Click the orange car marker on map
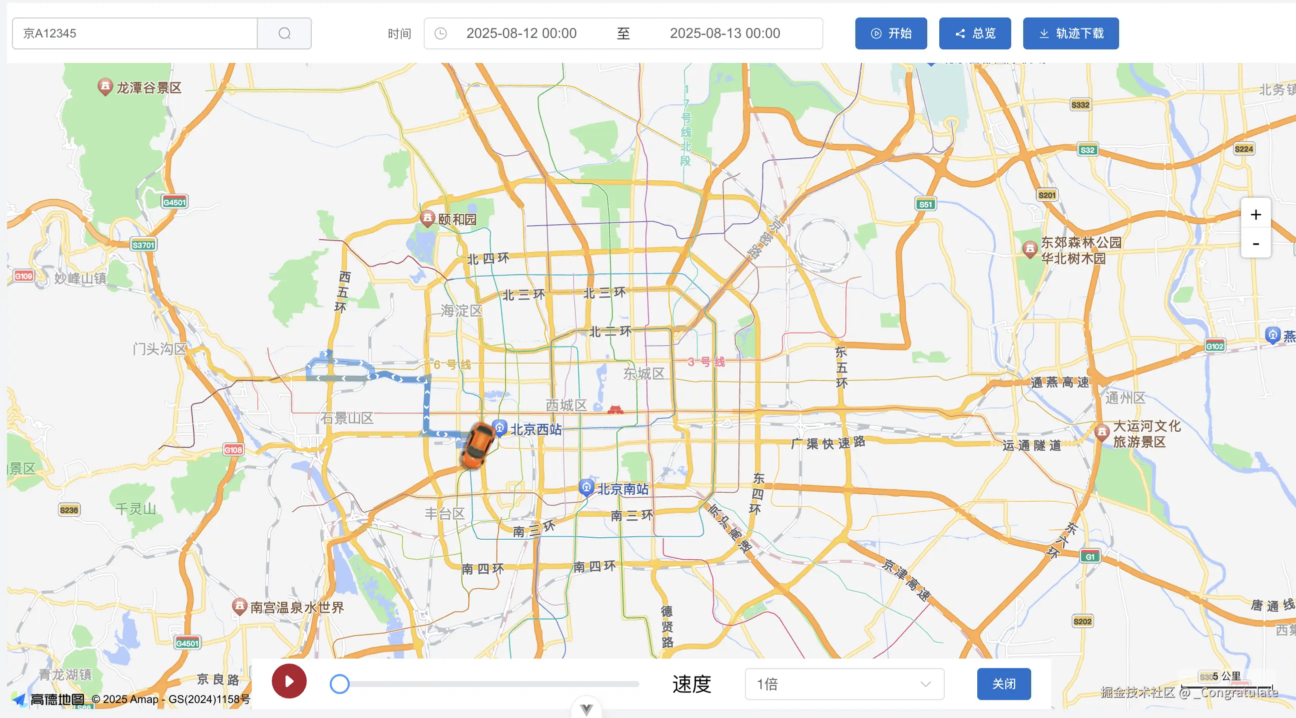The height and width of the screenshot is (718, 1296). 477,445
